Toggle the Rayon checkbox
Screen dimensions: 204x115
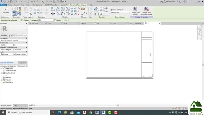(x=55, y=20)
